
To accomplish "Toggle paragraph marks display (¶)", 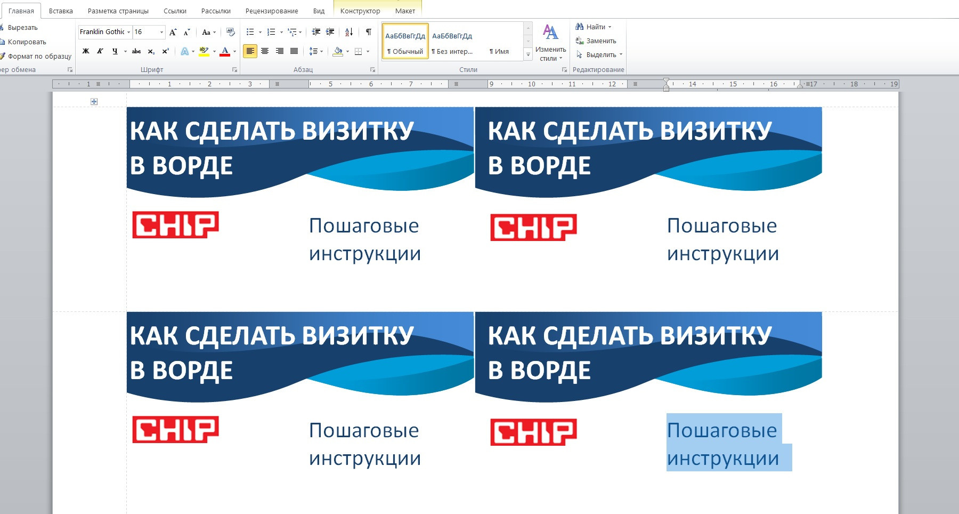I will (x=368, y=33).
